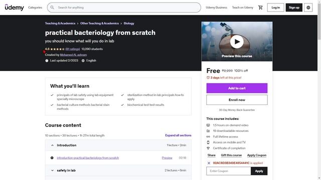This screenshot has width=321, height=180.
Task: Click the 13,090 students text
Action: [92, 49]
